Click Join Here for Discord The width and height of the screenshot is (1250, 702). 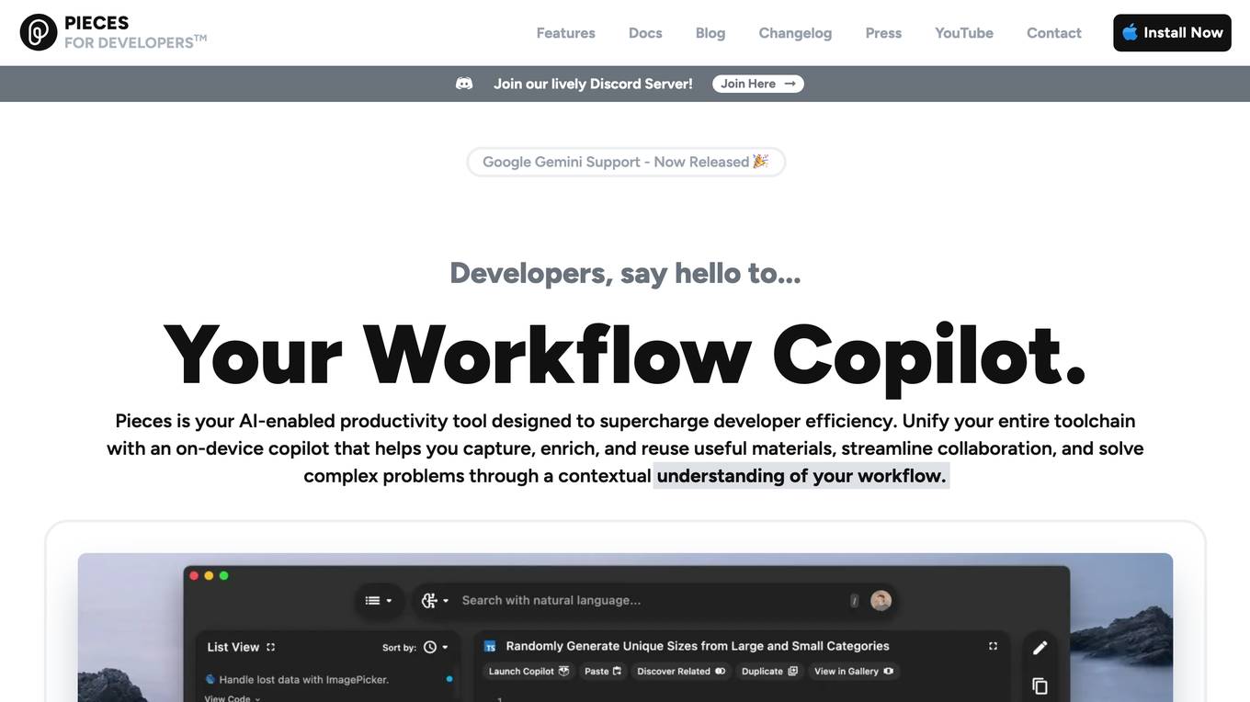tap(758, 84)
